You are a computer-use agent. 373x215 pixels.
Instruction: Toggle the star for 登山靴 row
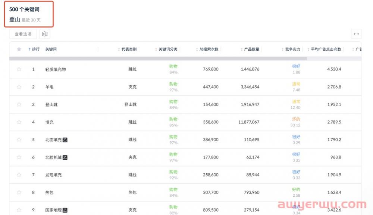click(x=19, y=105)
